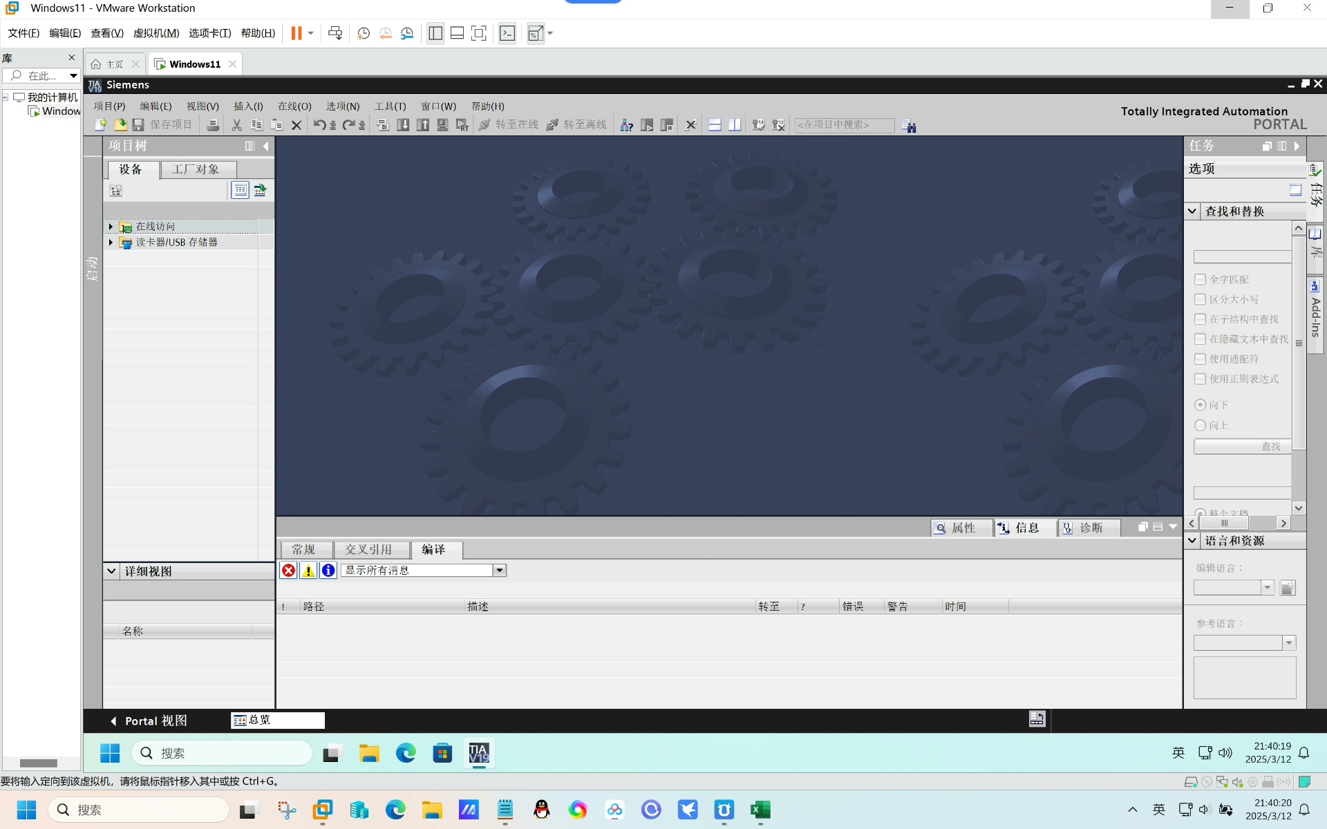Viewport: 1327px width, 829px height.
Task: Check the 区分大小写 option
Action: click(1201, 299)
